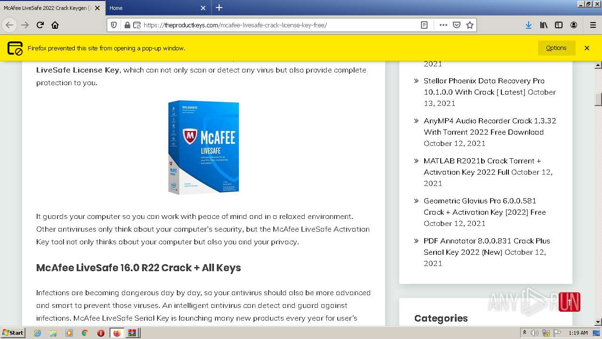Open the Action Center flag icon

pyautogui.click(x=557, y=333)
